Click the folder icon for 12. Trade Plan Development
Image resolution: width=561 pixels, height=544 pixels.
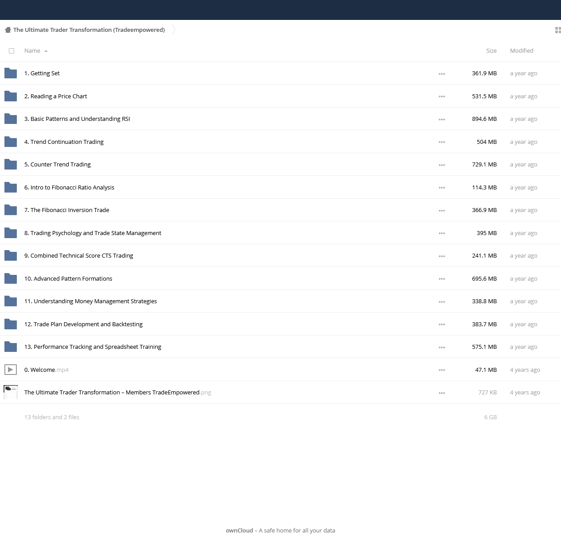[11, 324]
